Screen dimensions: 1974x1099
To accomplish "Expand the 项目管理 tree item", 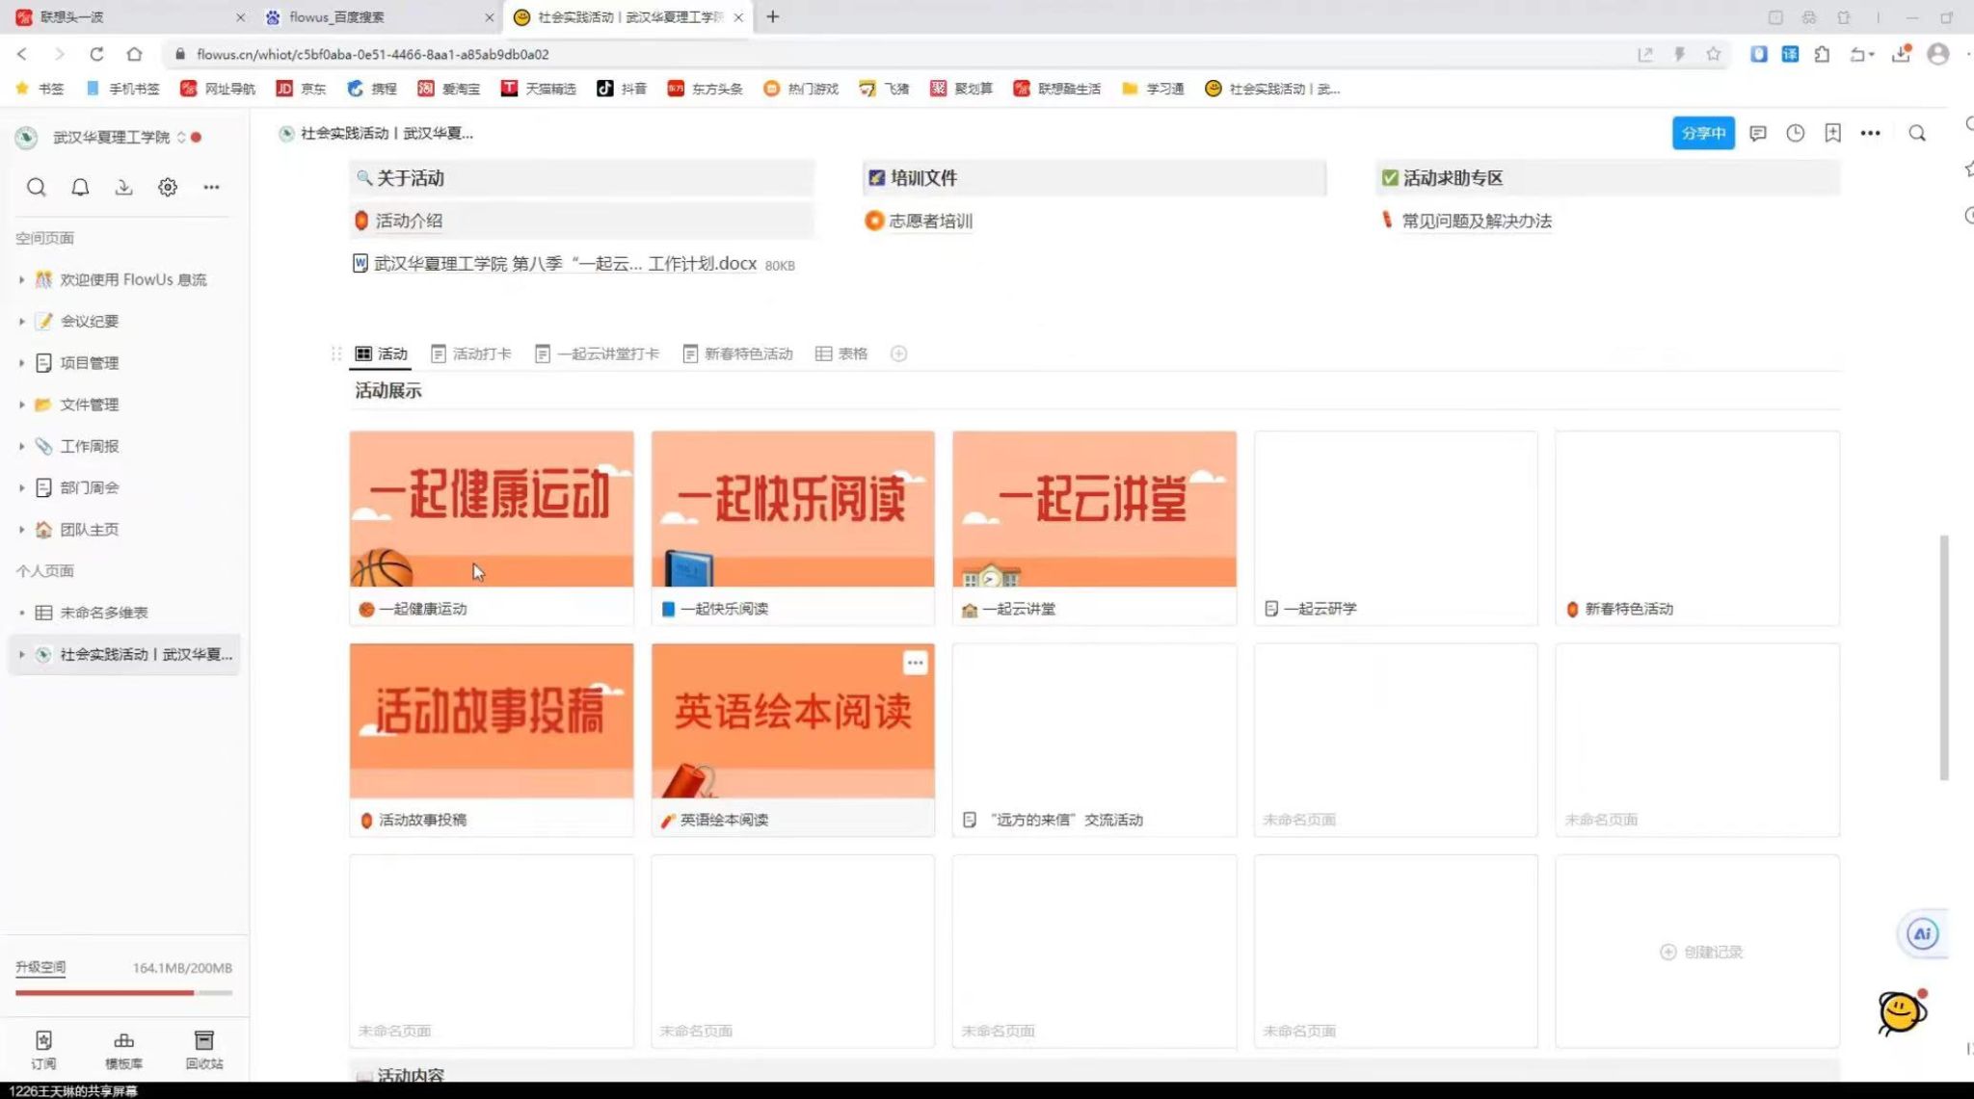I will [x=21, y=363].
